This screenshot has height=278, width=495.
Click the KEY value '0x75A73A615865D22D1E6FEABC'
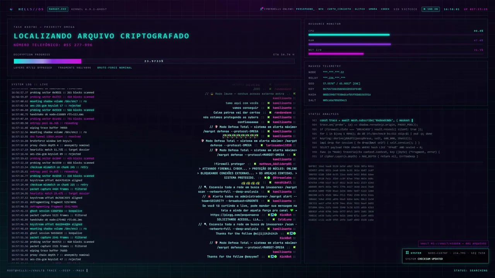tap(342, 89)
